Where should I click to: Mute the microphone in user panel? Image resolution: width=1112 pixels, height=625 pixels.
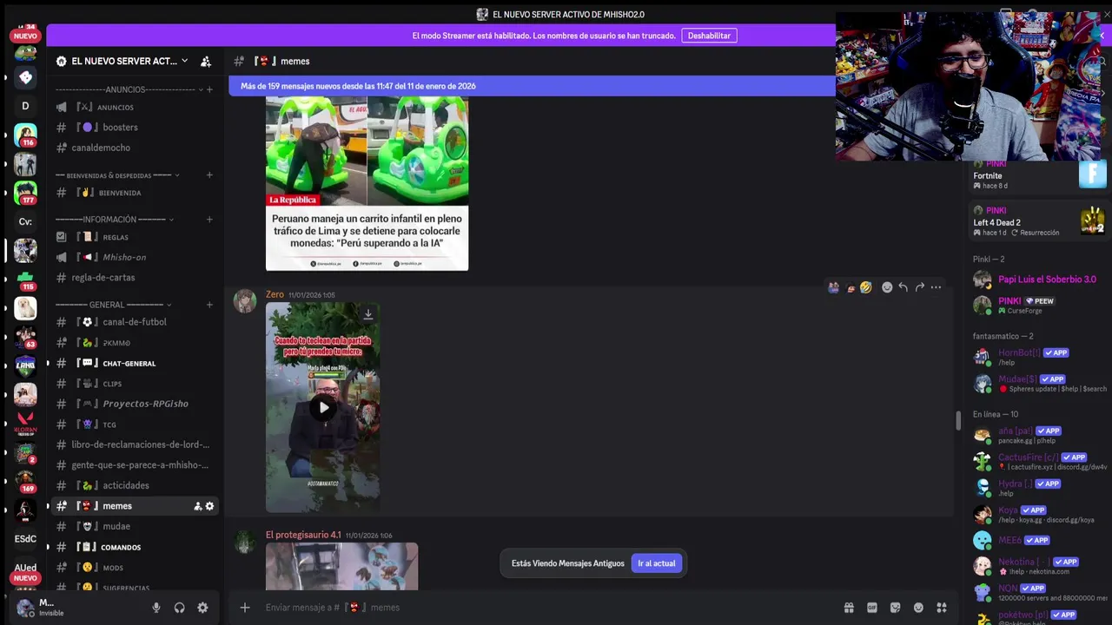coord(156,608)
